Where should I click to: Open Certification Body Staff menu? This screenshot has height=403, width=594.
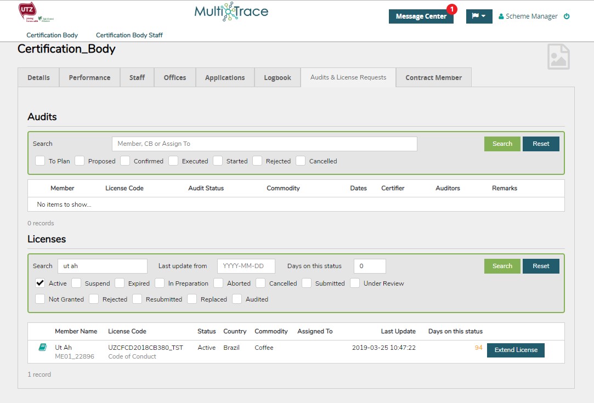coord(129,35)
